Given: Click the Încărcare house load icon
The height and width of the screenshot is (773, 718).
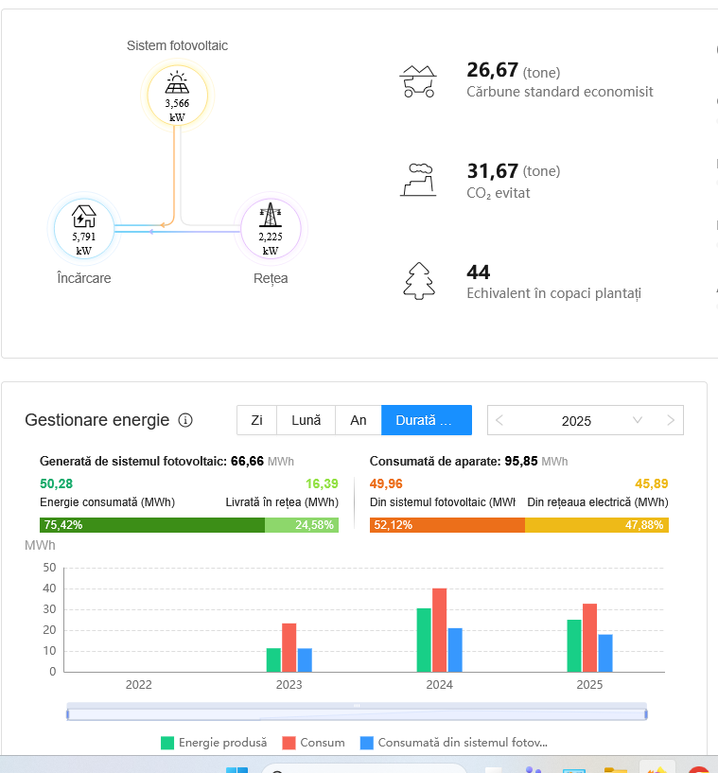Looking at the screenshot, I should (84, 218).
